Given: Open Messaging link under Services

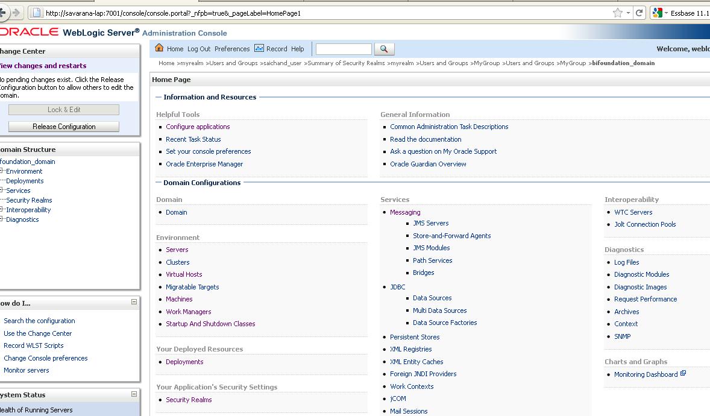Looking at the screenshot, I should click(x=405, y=212).
